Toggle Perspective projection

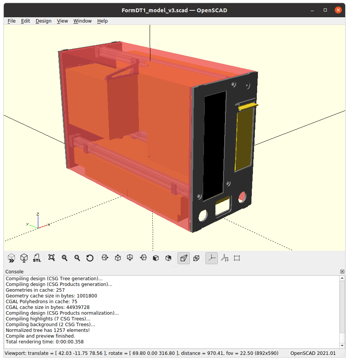pyautogui.click(x=184, y=258)
